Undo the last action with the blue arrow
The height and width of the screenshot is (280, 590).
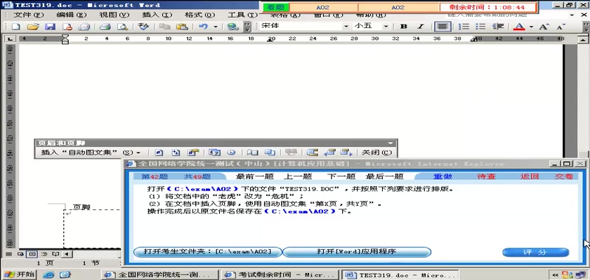click(x=203, y=27)
